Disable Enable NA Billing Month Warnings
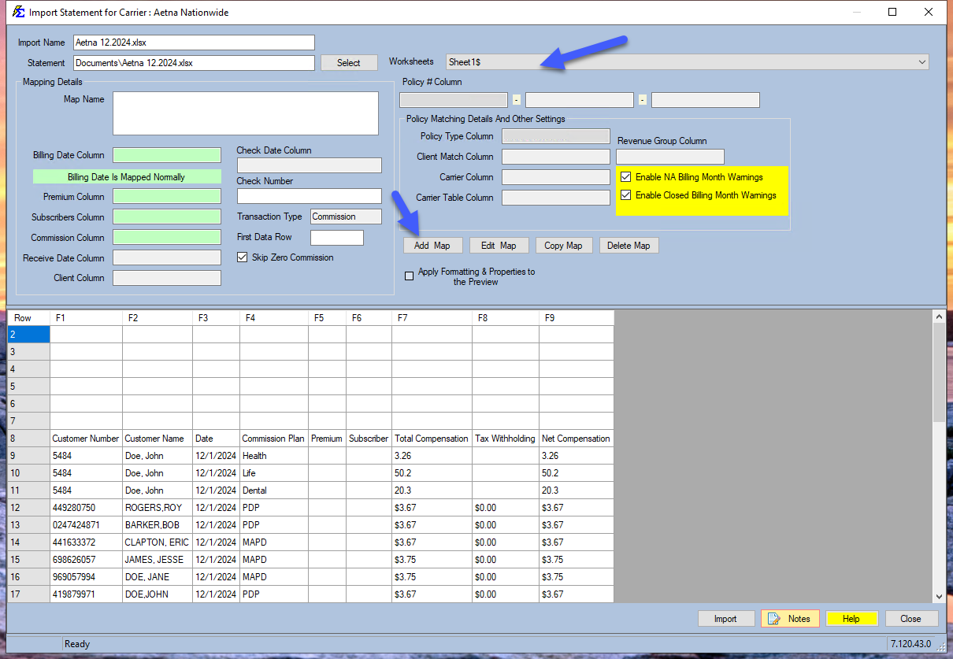 click(625, 176)
